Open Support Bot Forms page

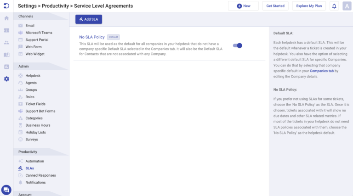tap(40, 111)
